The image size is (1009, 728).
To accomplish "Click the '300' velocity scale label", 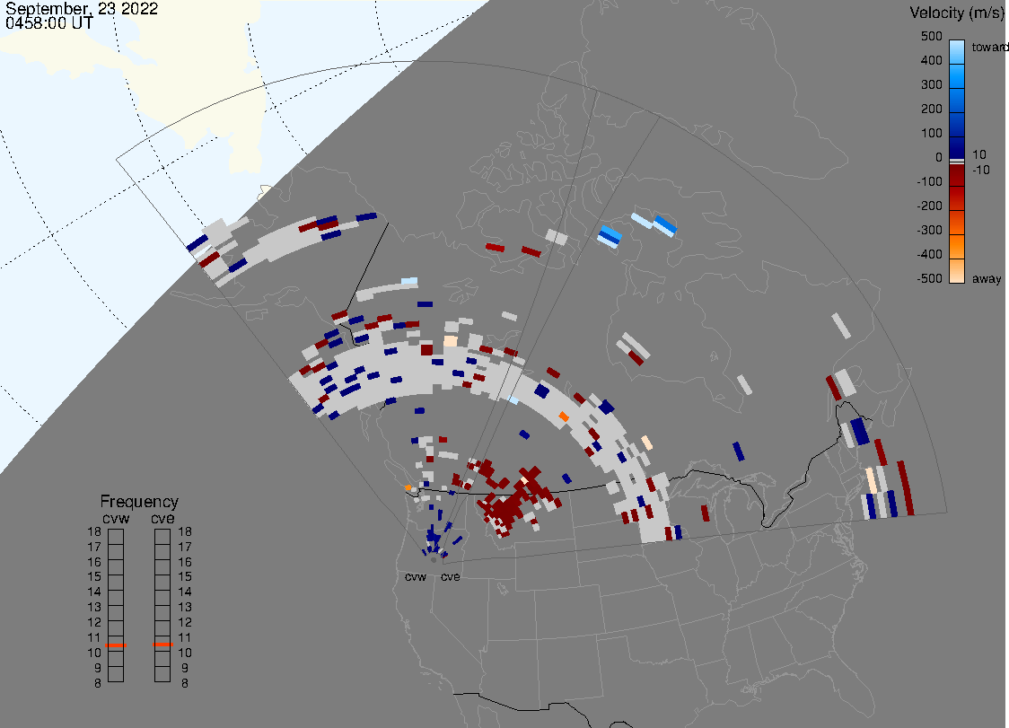I will pos(931,85).
